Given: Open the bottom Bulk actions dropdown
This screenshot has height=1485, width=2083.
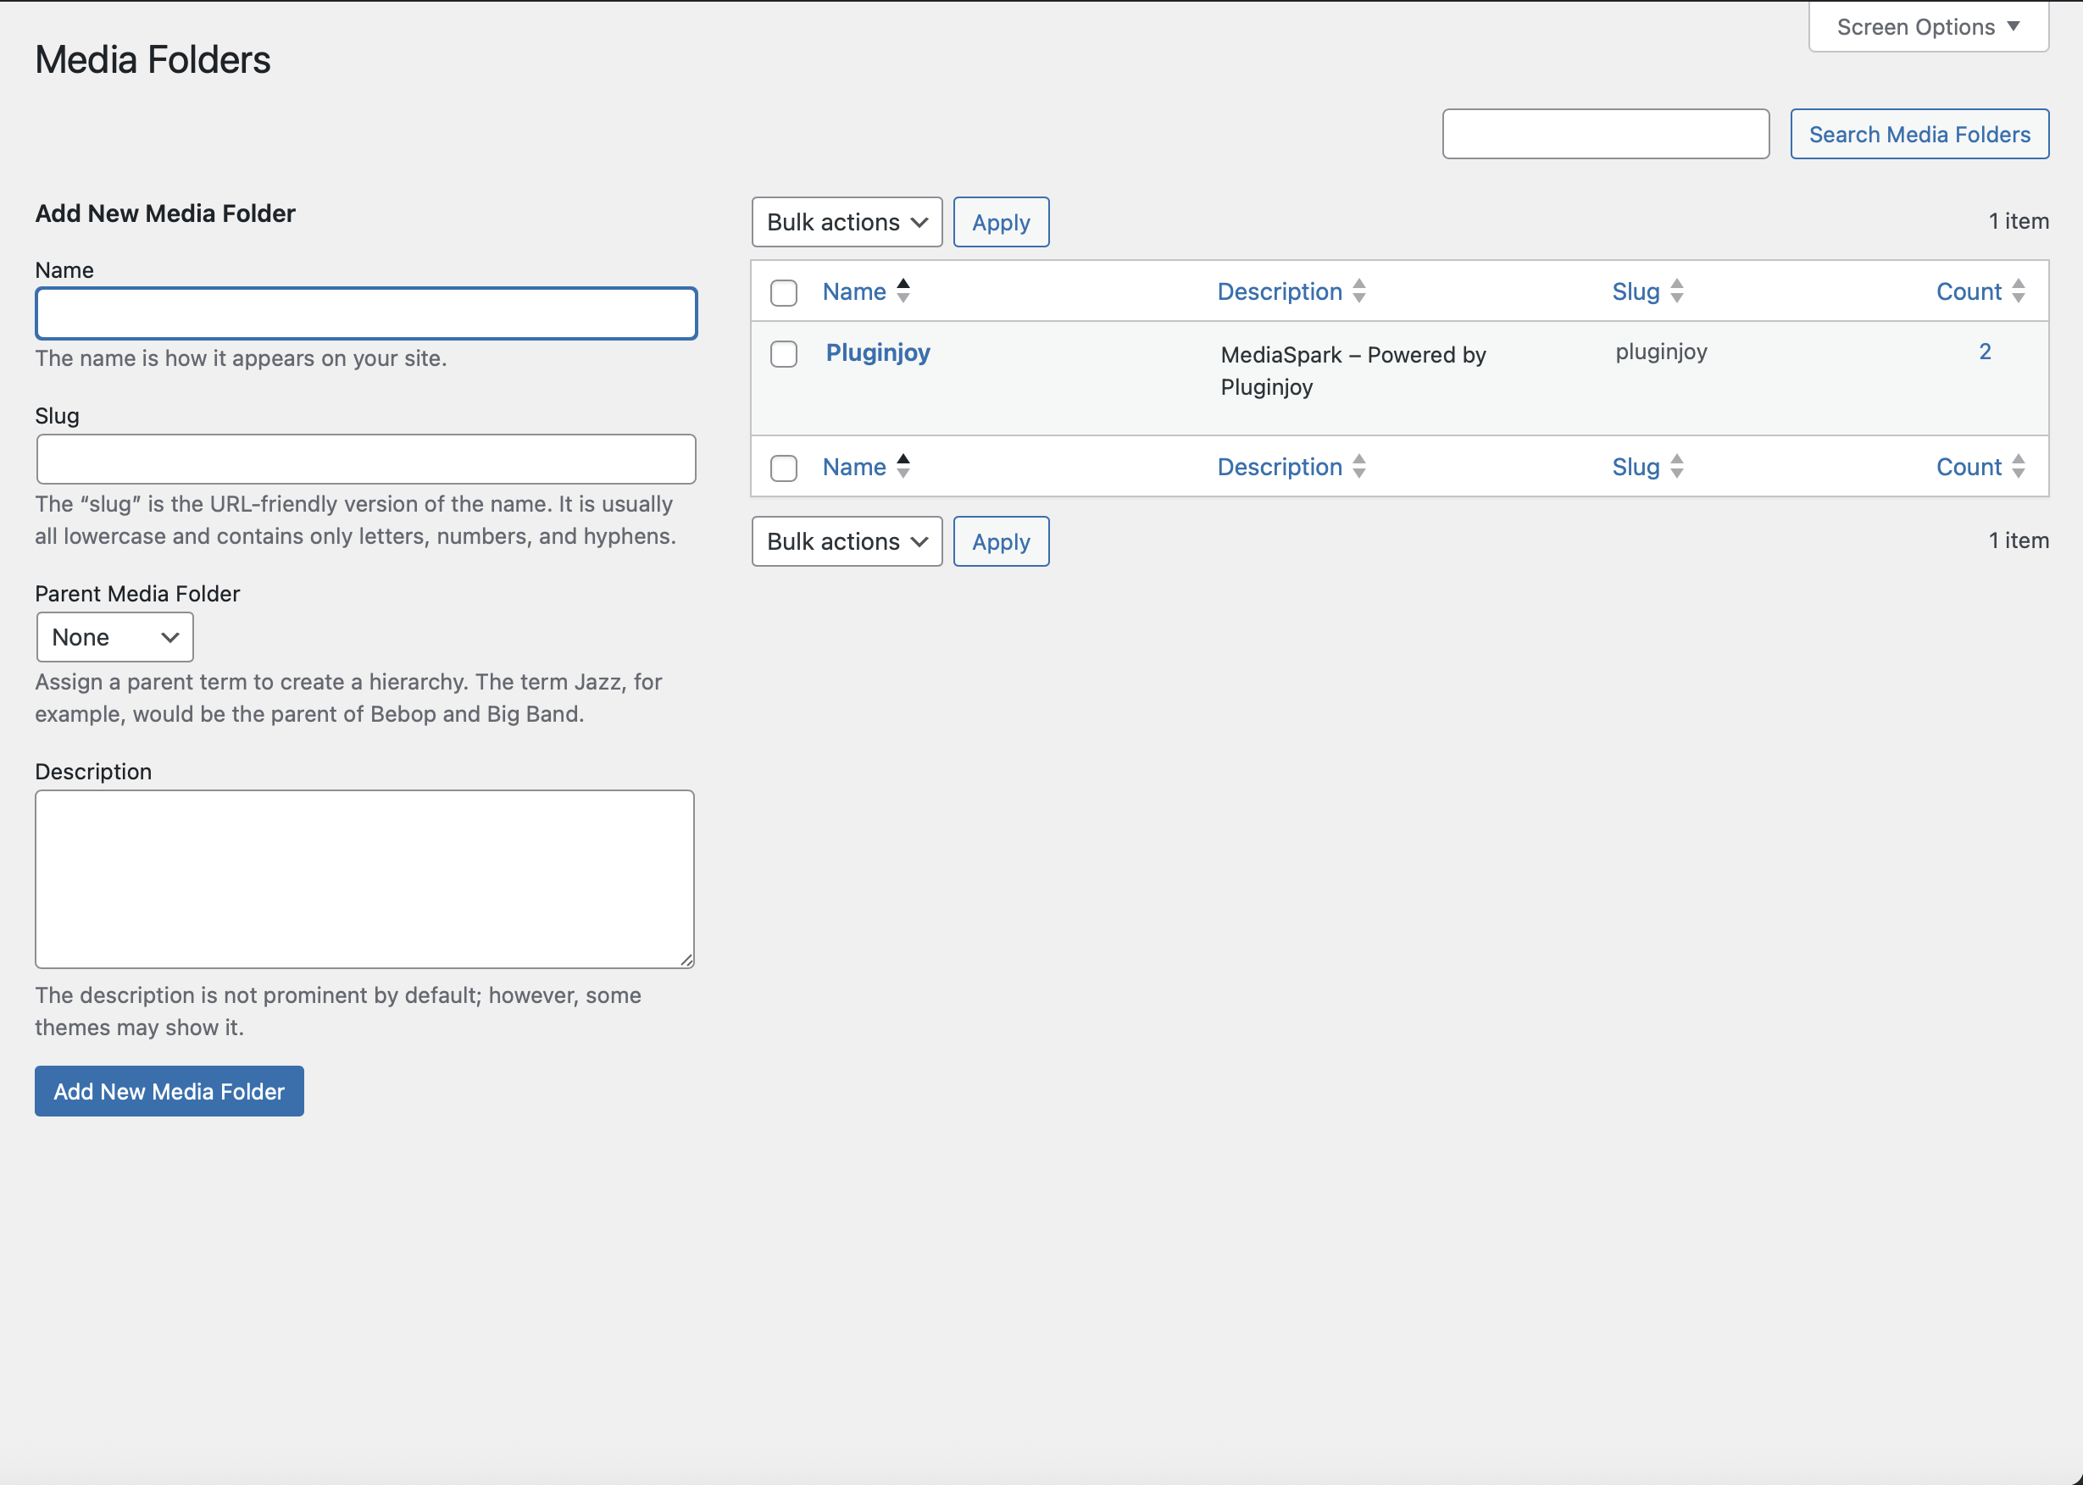Looking at the screenshot, I should 847,541.
